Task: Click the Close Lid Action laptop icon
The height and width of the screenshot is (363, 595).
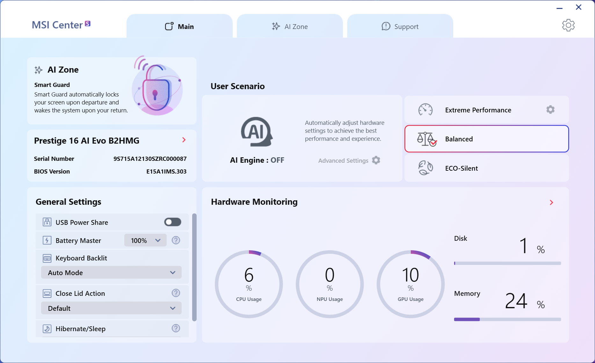Action: pyautogui.click(x=47, y=293)
